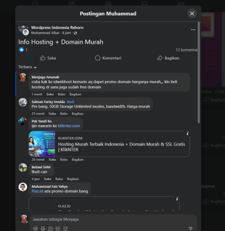
Task: Click the 26 menit timestamp
Action: coord(38,159)
